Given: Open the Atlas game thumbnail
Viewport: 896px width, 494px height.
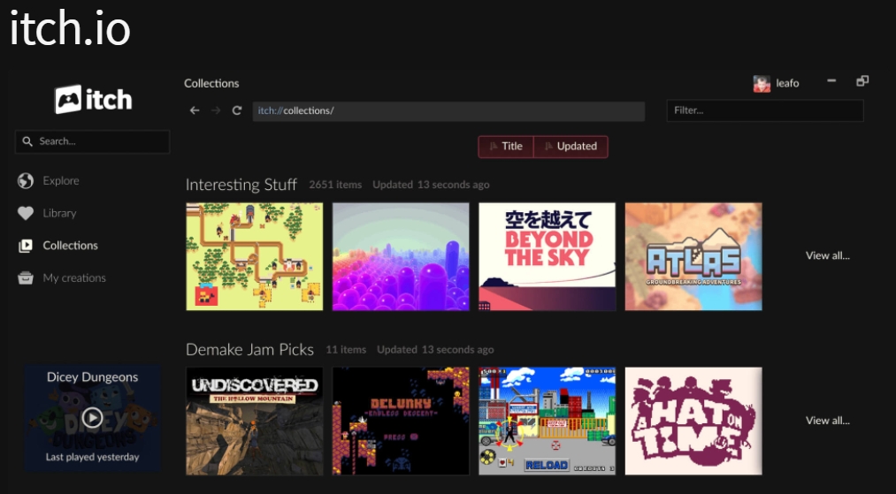Looking at the screenshot, I should (x=693, y=256).
